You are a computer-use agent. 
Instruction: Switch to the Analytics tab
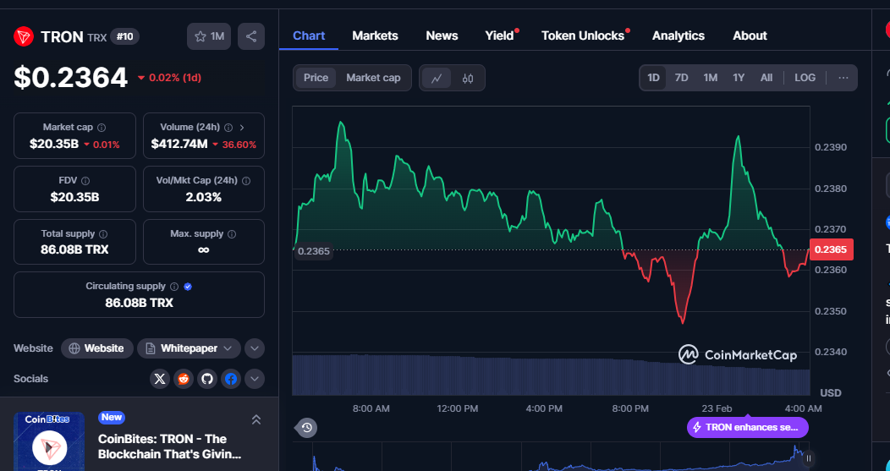point(678,36)
